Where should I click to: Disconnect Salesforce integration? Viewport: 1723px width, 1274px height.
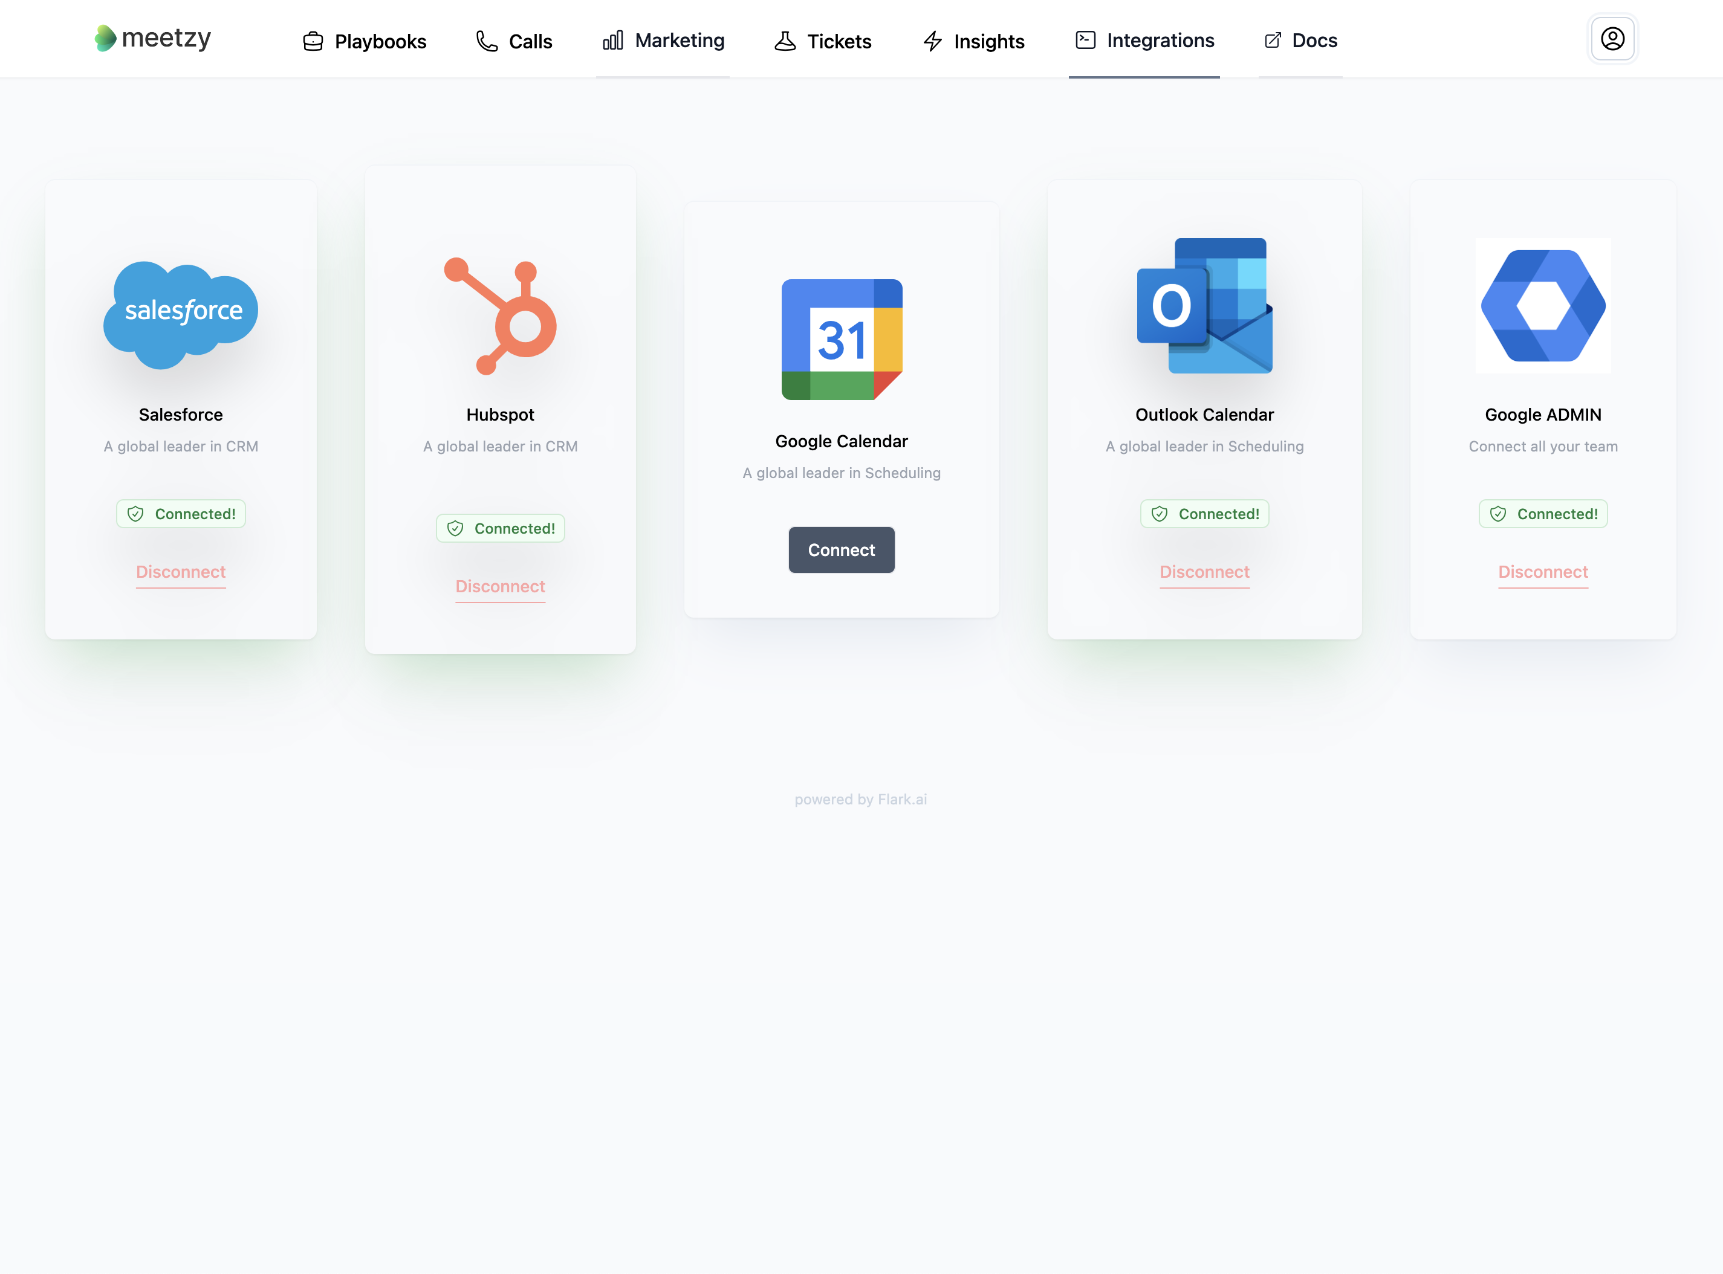point(180,572)
